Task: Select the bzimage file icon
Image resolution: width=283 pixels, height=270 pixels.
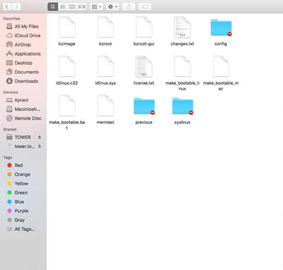Action: pos(67,27)
